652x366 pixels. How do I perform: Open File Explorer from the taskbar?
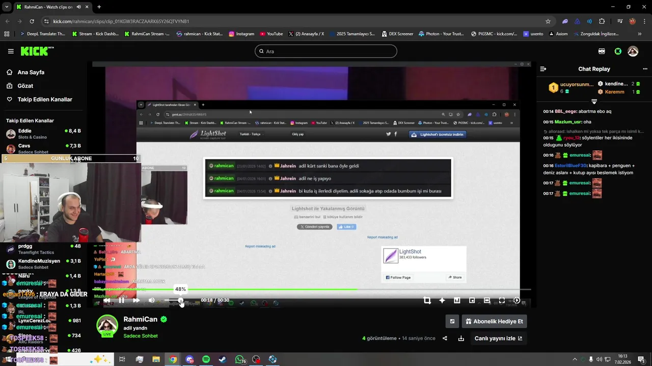point(156,359)
